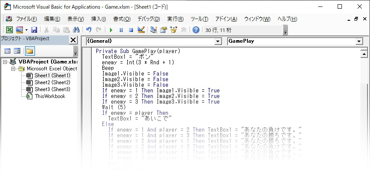Screen dimensions: 370x177
Task: Open the Toolbox icon
Action: click(x=183, y=30)
